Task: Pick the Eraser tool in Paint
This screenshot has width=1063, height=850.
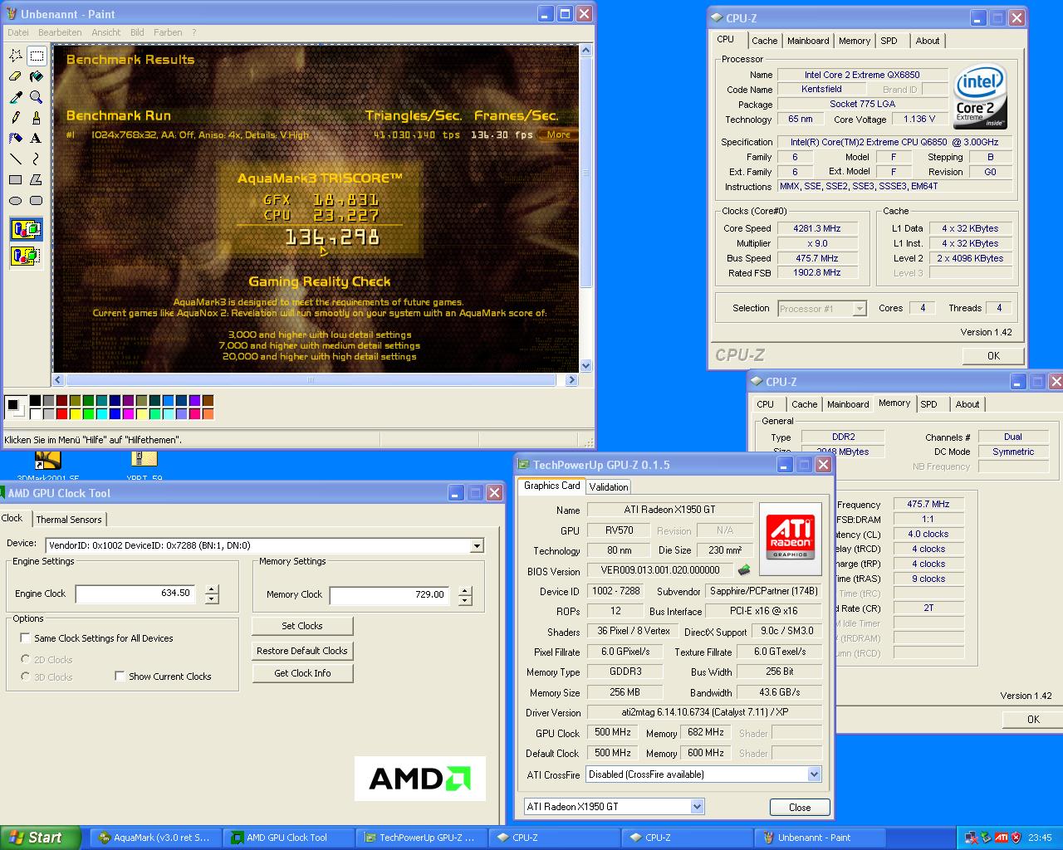Action: 16,76
